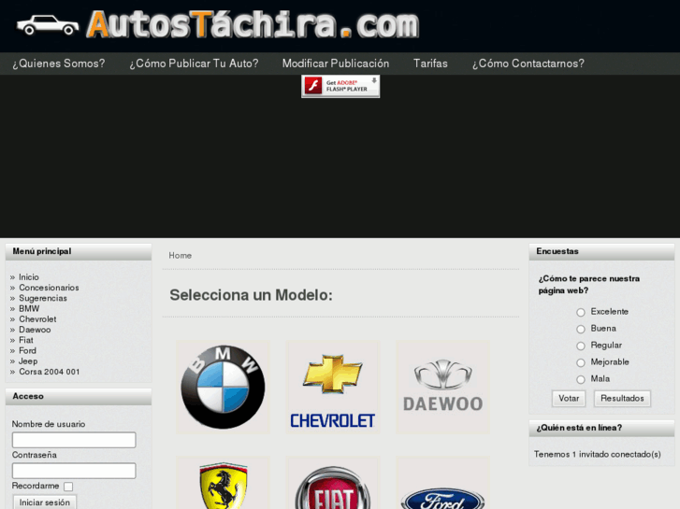
Task: Click the Menú principal panel header
Action: coord(79,251)
